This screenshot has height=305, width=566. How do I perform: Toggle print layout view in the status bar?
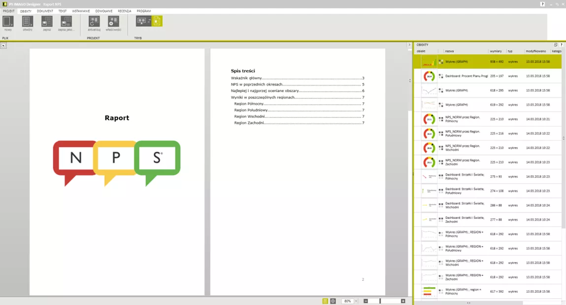325,301
